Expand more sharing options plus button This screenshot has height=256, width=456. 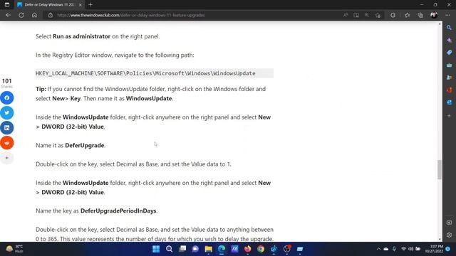pyautogui.click(x=6, y=158)
